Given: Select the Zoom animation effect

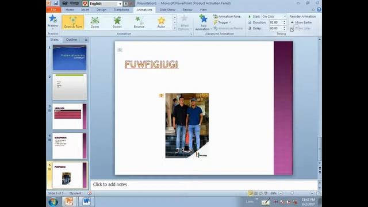Looking at the screenshot, I should (95, 22).
